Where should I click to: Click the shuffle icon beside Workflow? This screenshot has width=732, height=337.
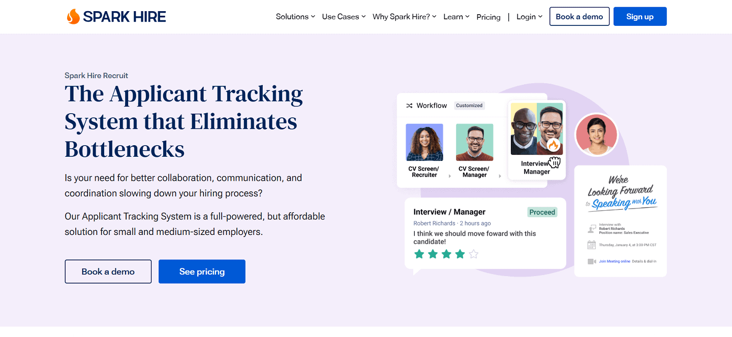[x=410, y=105]
